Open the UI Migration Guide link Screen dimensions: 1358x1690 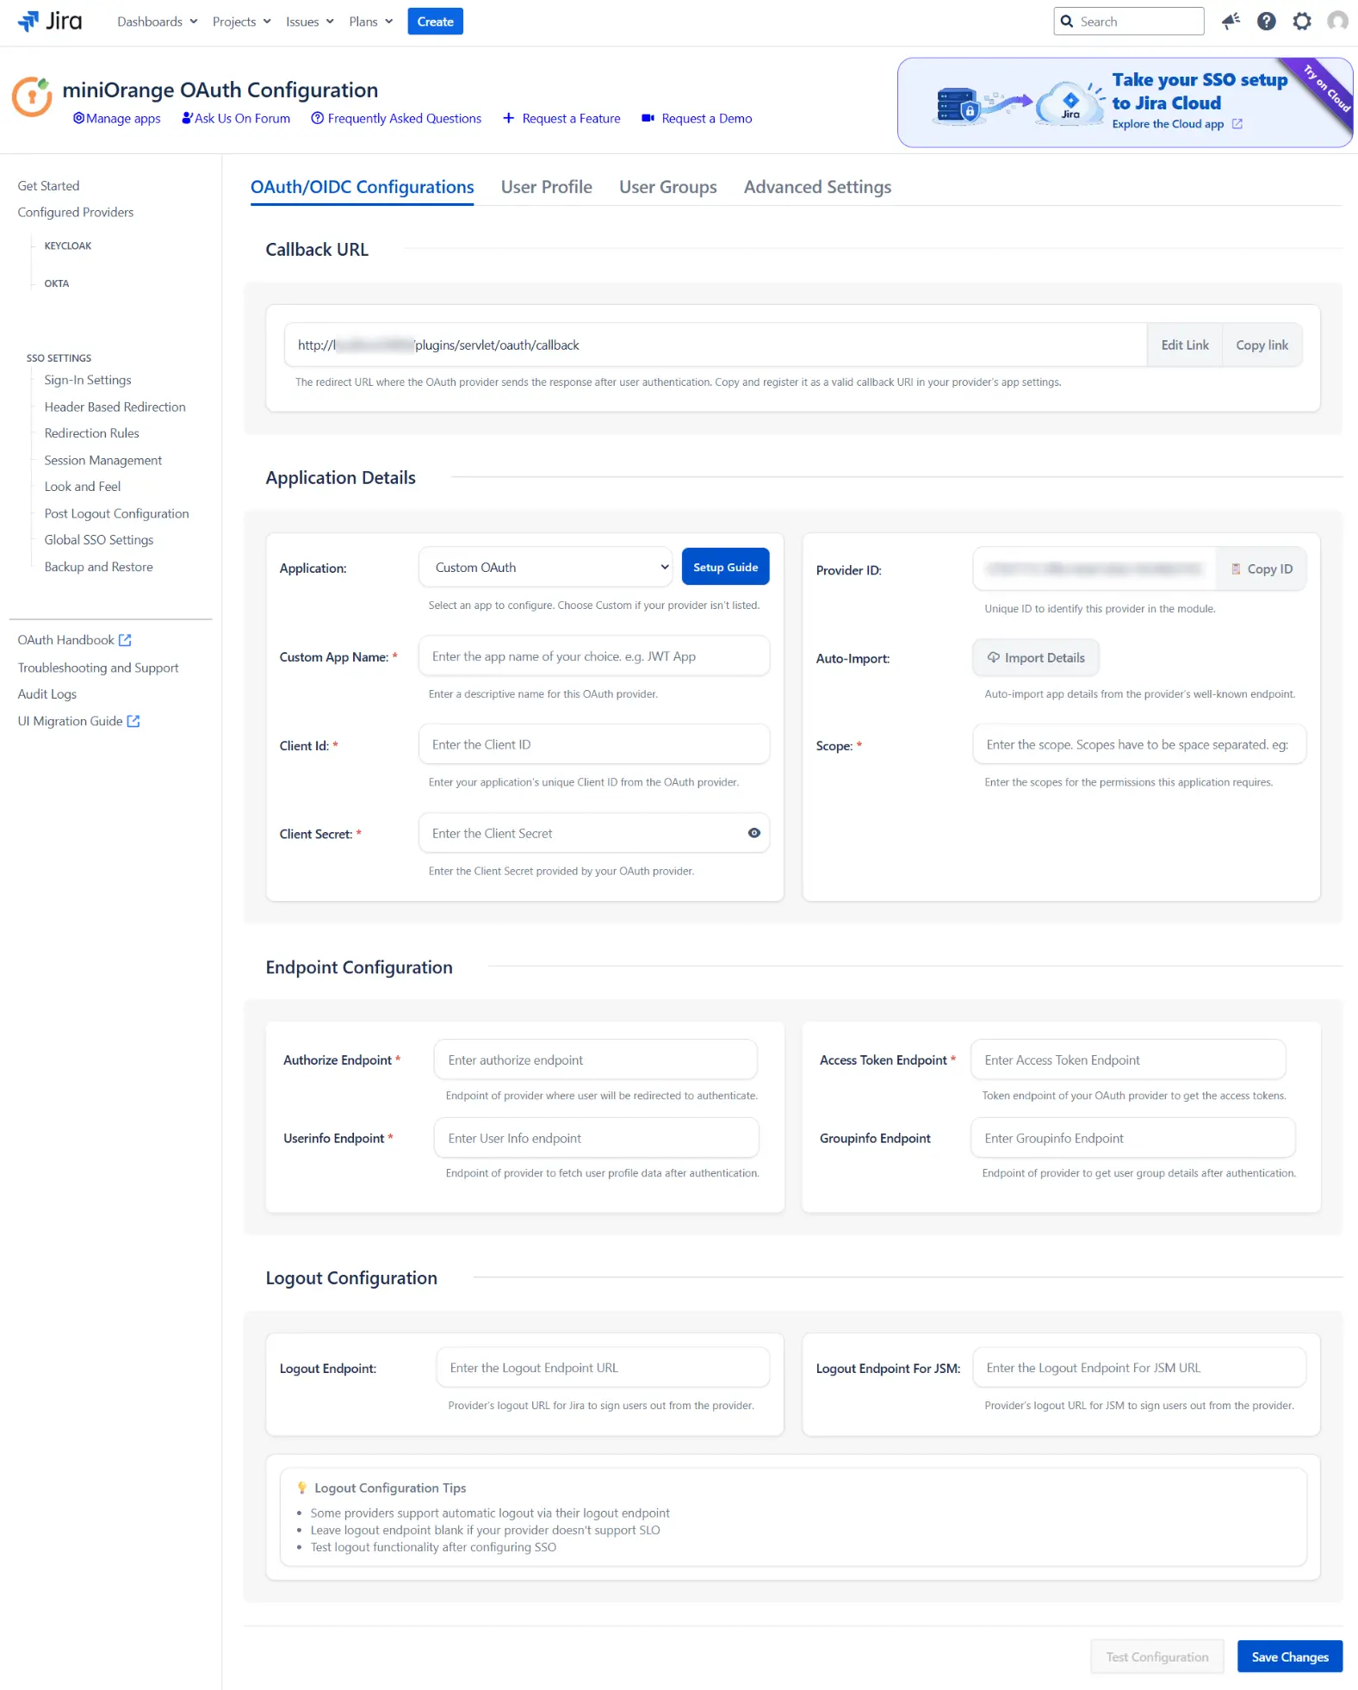click(79, 721)
